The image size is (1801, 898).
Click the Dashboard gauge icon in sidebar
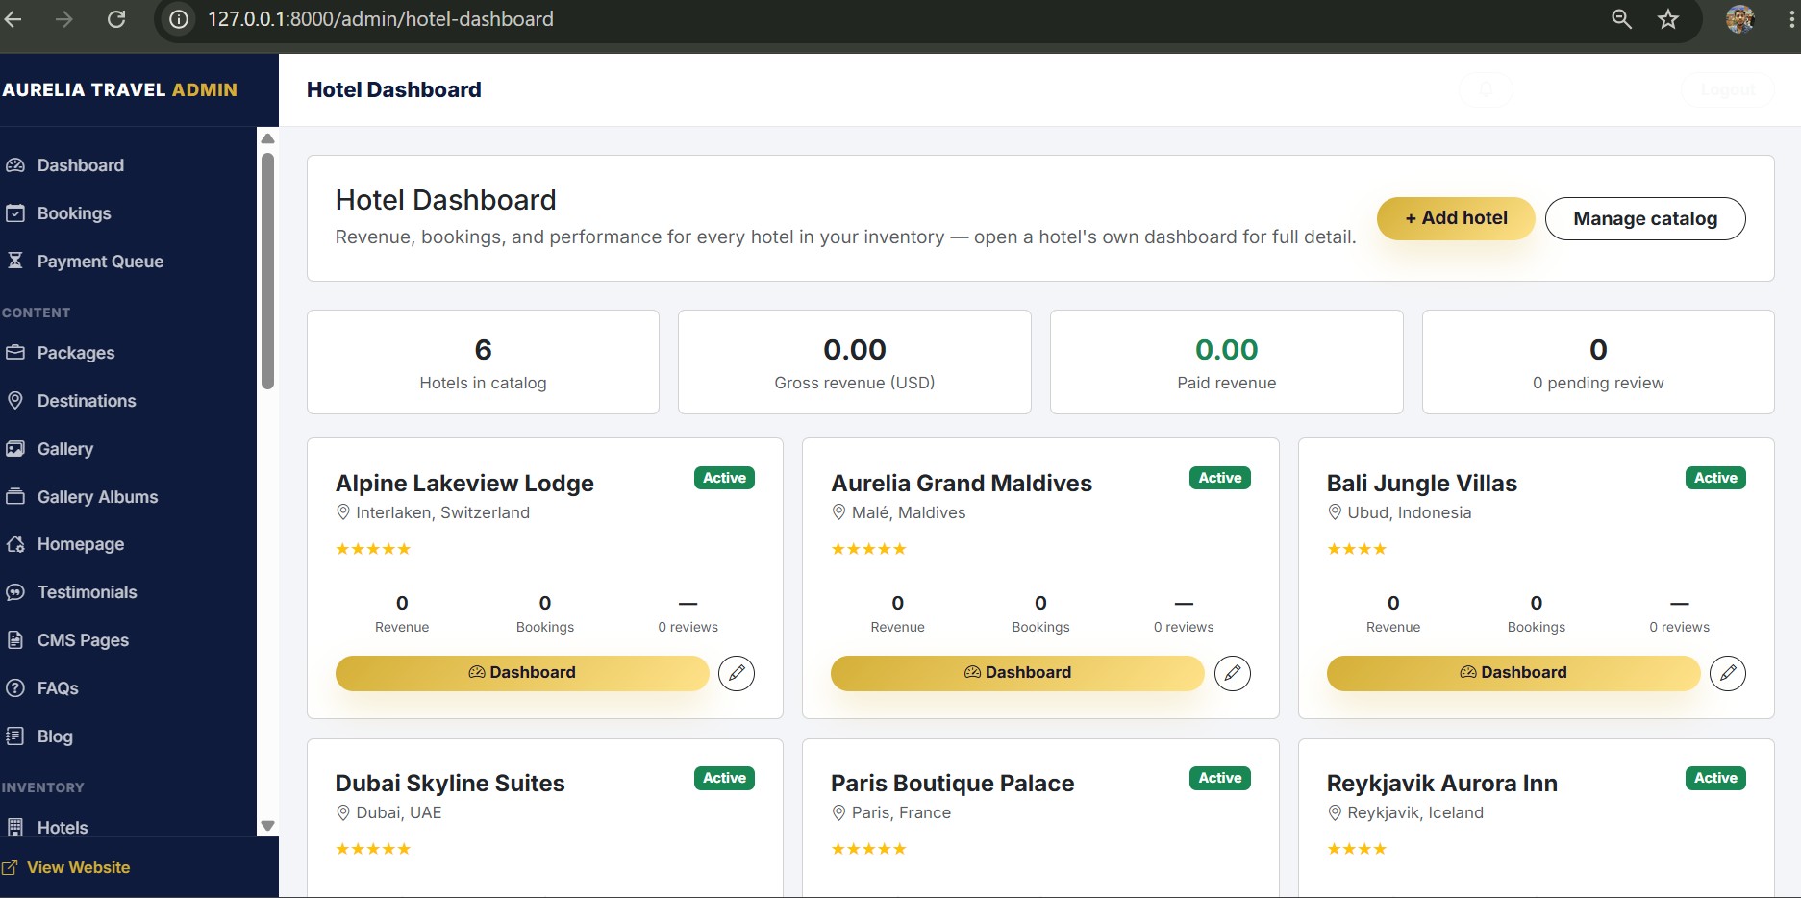[x=15, y=165]
